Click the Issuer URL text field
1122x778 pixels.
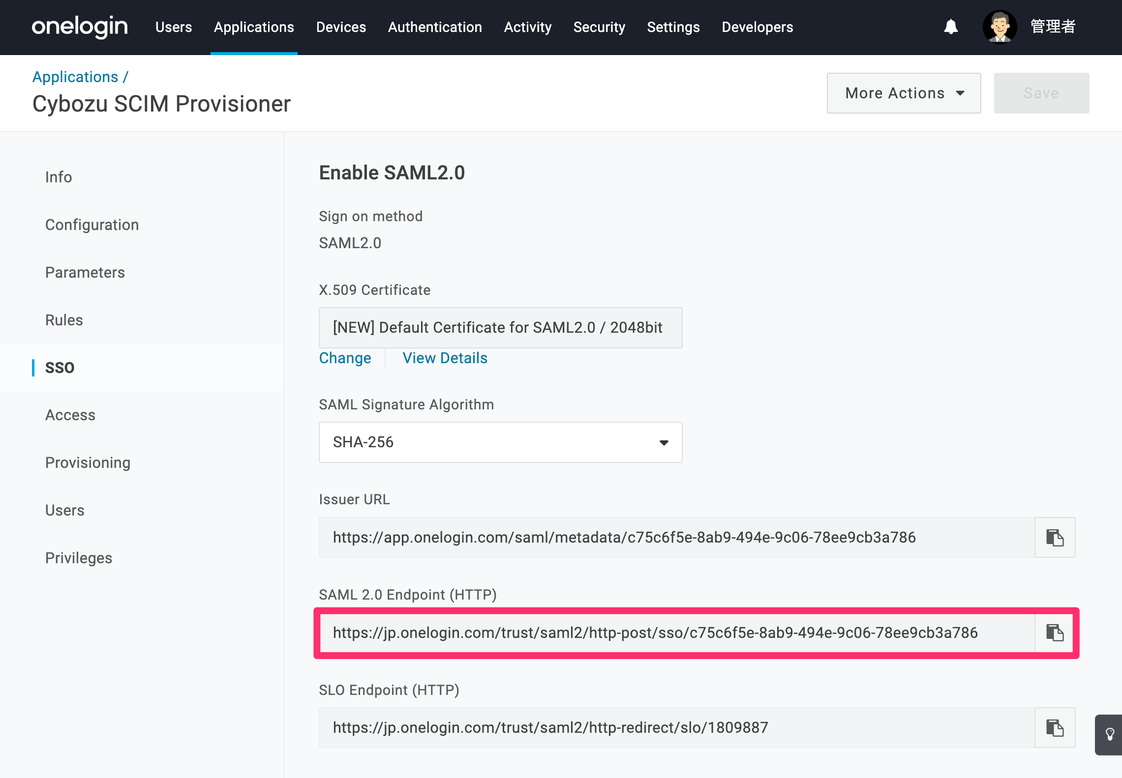[x=677, y=537]
